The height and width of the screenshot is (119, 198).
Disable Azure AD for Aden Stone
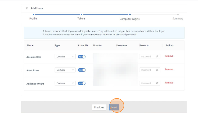82,70
